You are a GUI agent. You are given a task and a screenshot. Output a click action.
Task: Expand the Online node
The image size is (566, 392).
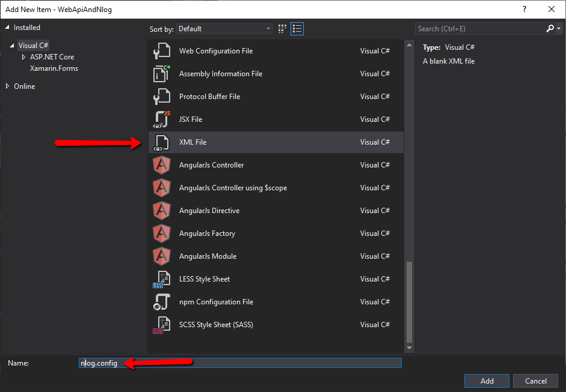pyautogui.click(x=7, y=86)
